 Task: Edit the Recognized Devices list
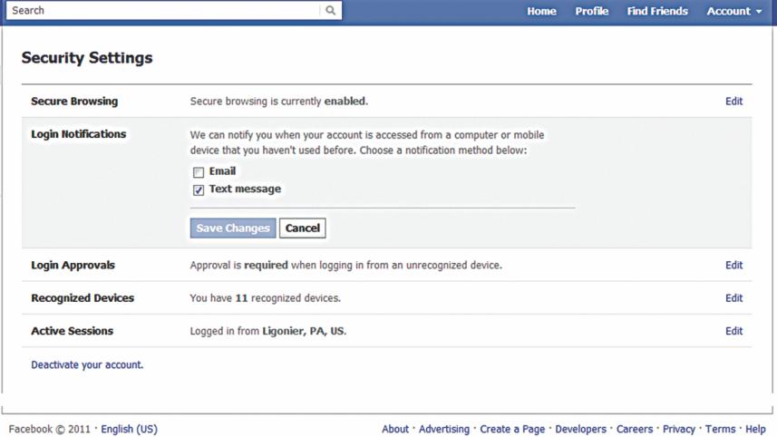tap(733, 298)
